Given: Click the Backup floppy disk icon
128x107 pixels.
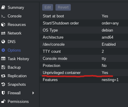Looking at the screenshot, I should point(3,67).
